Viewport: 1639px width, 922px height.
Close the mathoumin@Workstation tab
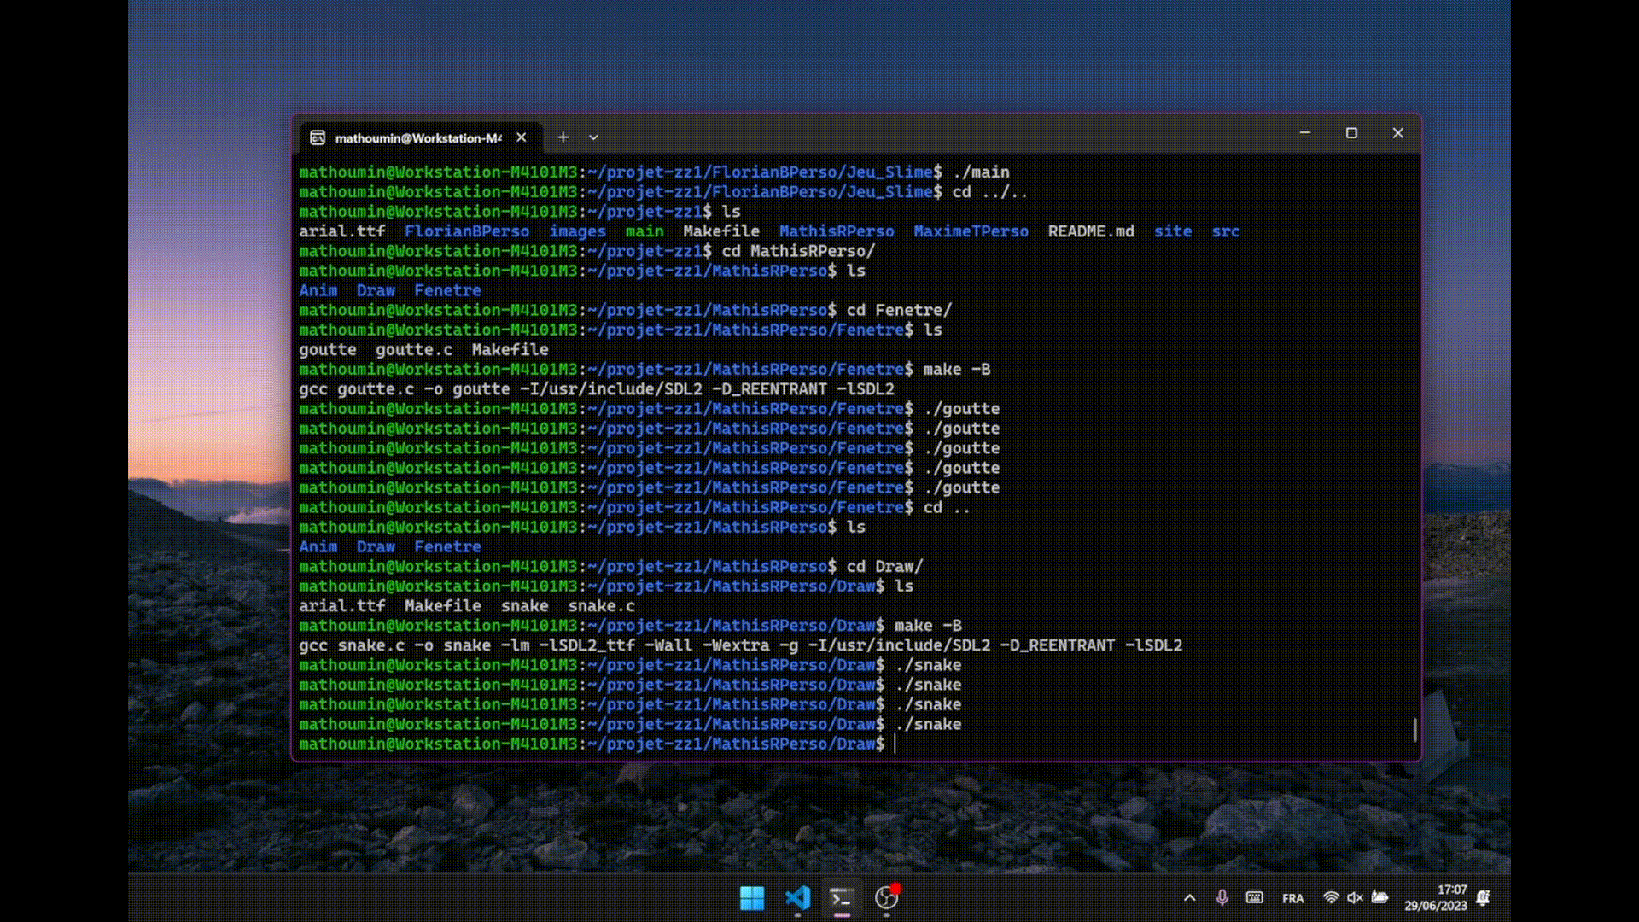[521, 137]
